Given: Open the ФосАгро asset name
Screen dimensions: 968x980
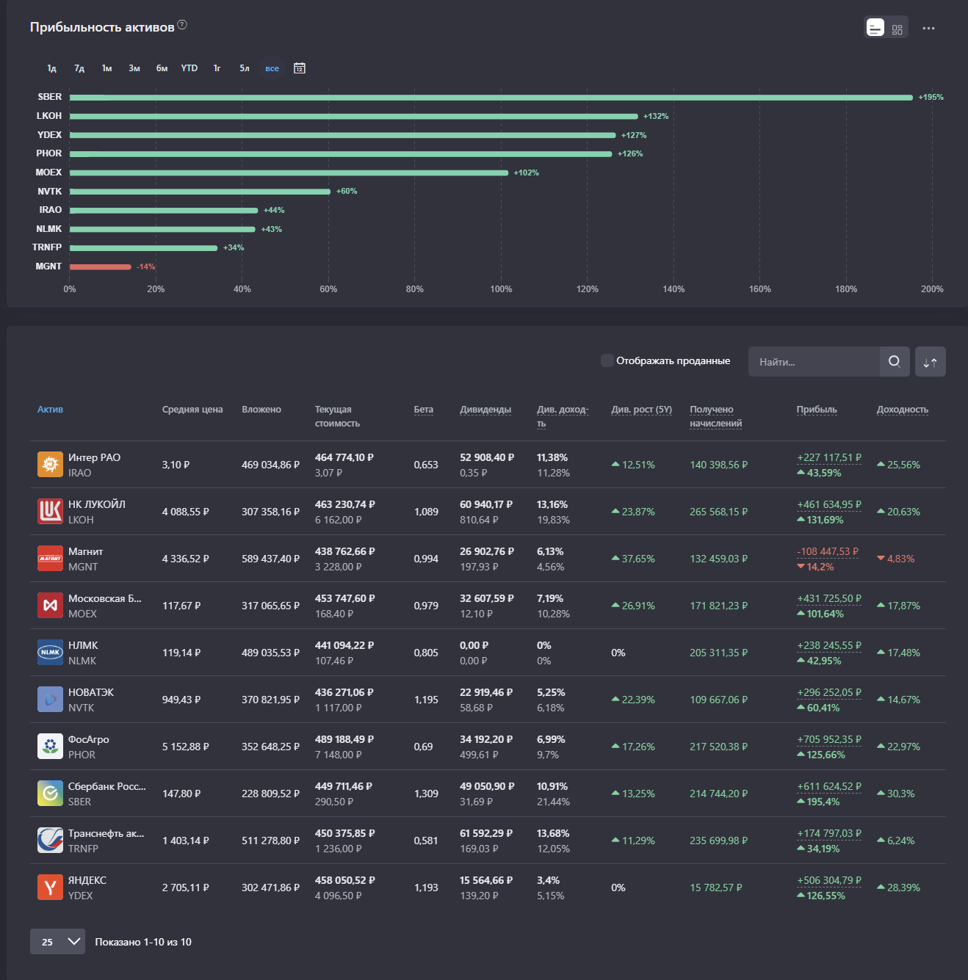Looking at the screenshot, I should pyautogui.click(x=88, y=739).
